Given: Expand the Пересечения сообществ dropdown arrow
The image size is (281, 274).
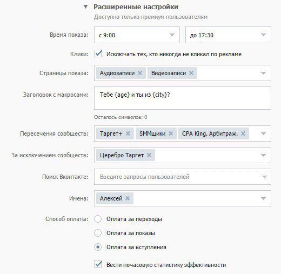Looking at the screenshot, I should [263, 133].
